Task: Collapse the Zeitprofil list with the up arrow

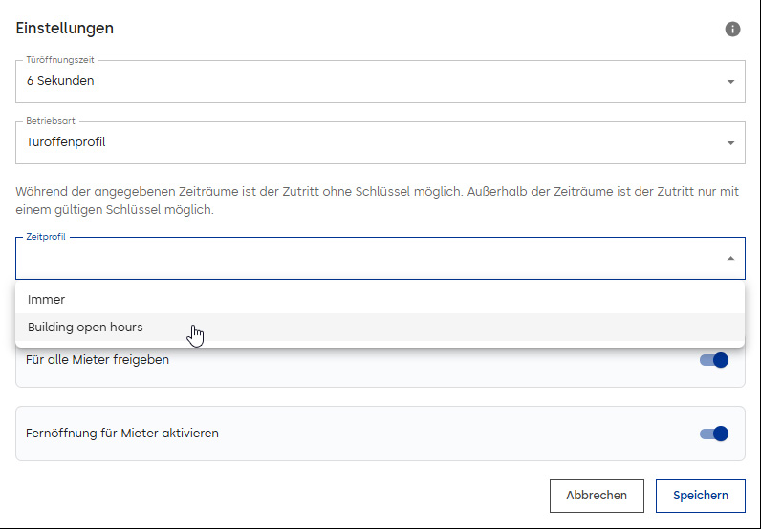Action: click(730, 259)
